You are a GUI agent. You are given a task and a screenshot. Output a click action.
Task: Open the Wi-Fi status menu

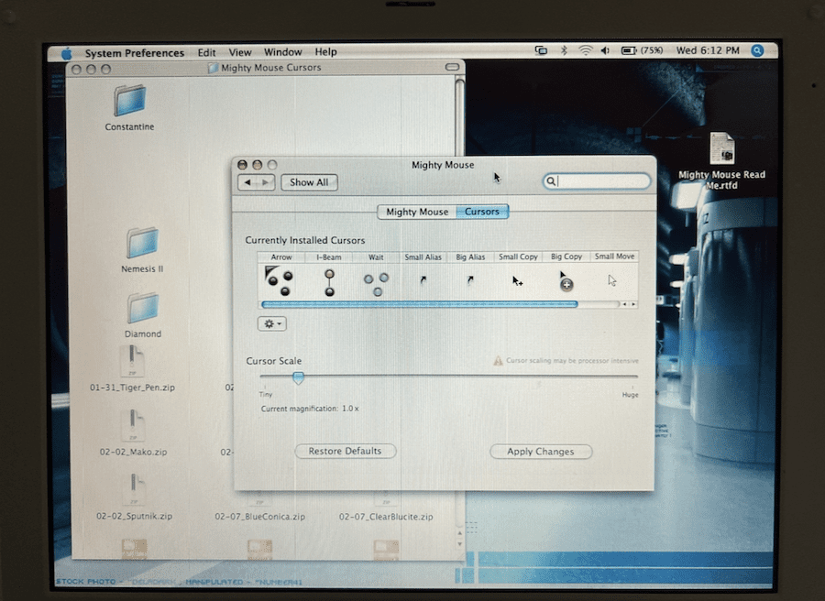pyautogui.click(x=585, y=50)
